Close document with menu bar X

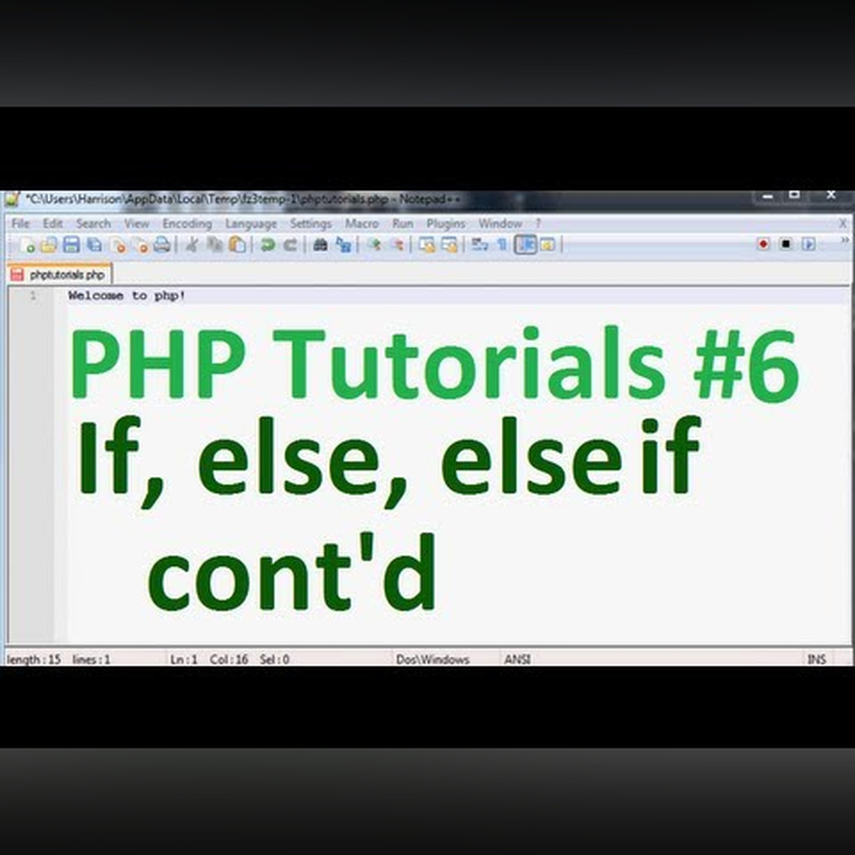click(x=843, y=224)
